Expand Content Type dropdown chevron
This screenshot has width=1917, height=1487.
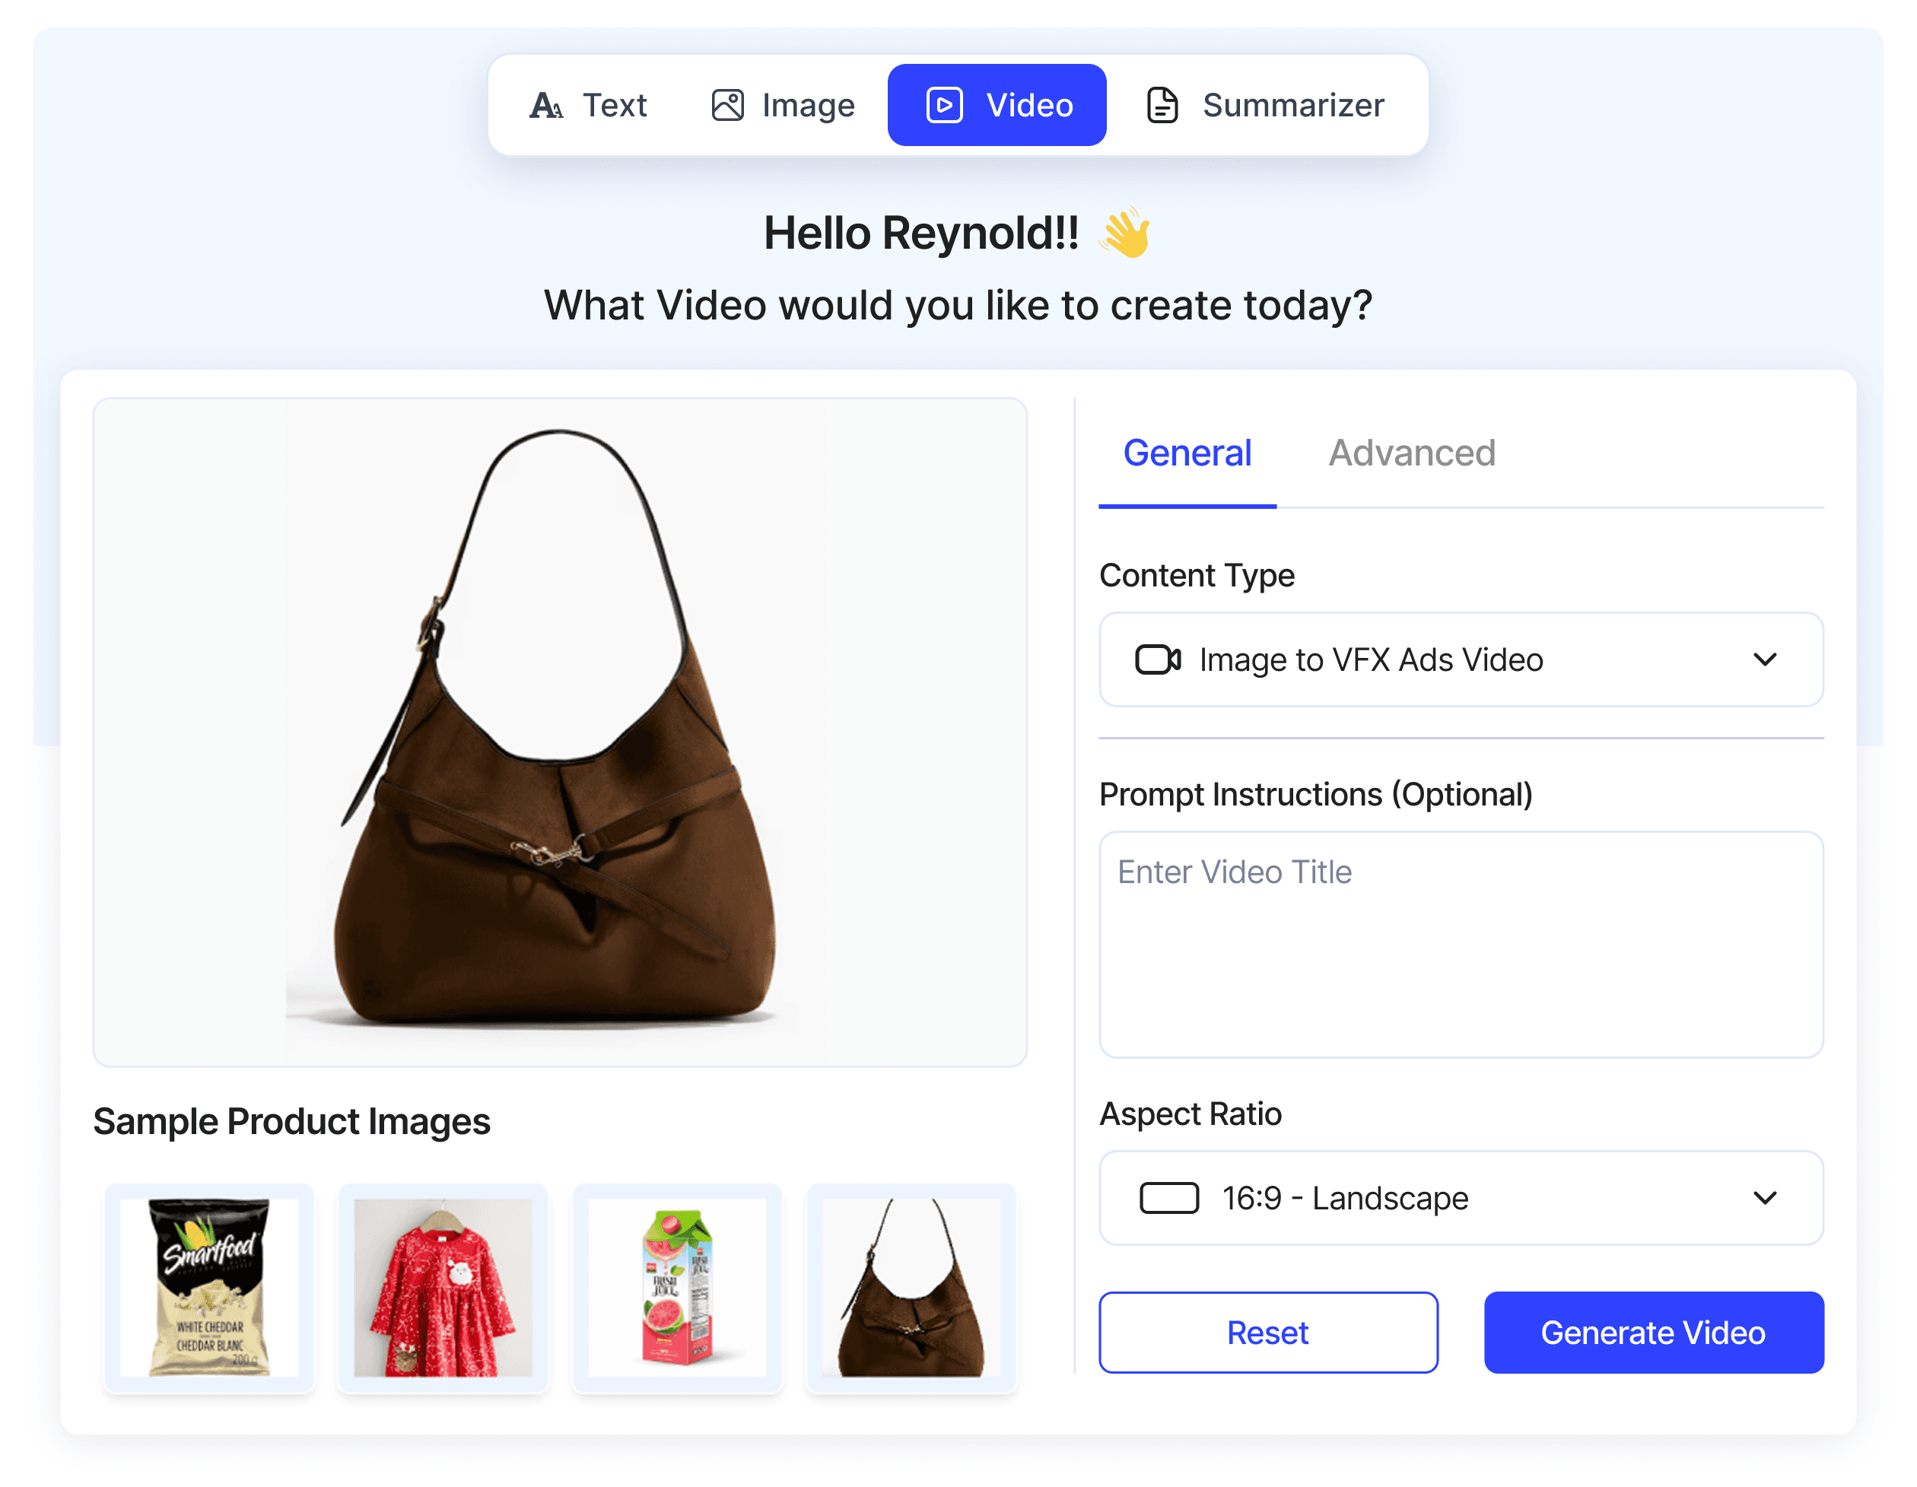tap(1764, 659)
